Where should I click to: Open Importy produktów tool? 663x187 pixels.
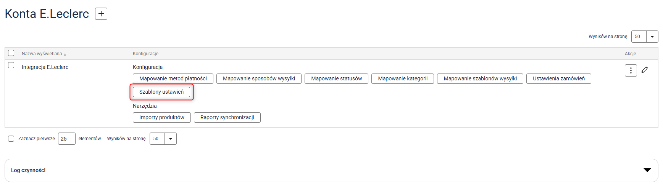pyautogui.click(x=161, y=117)
